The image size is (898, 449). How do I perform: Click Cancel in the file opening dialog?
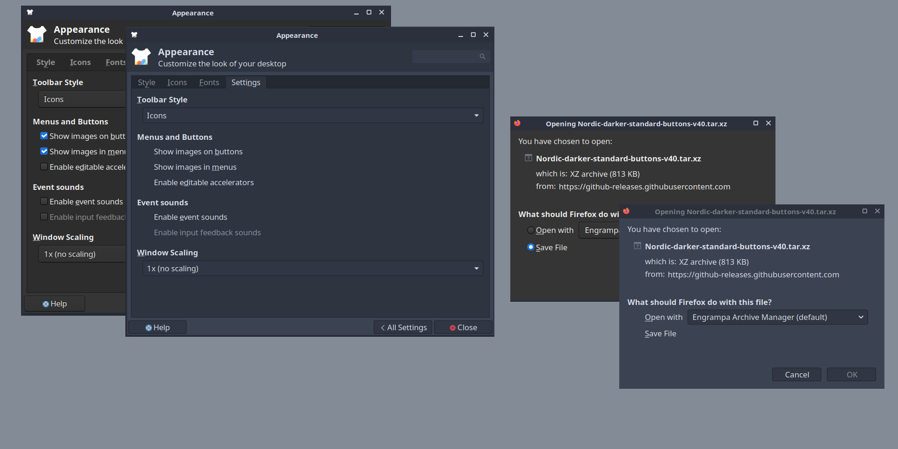[x=796, y=374]
